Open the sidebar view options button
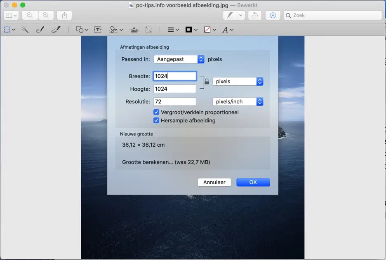 coord(11,15)
